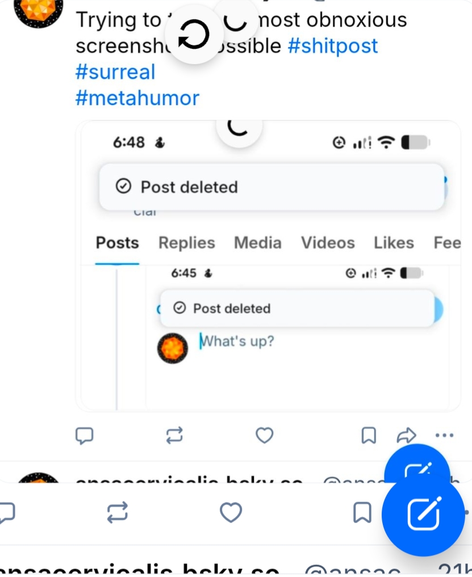Tap the upper "Post deleted" notification banner
Screen dimensions: 472x577
[x=271, y=187]
